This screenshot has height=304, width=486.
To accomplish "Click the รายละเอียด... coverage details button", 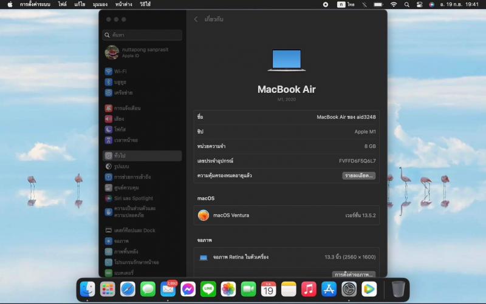I will pos(359,175).
